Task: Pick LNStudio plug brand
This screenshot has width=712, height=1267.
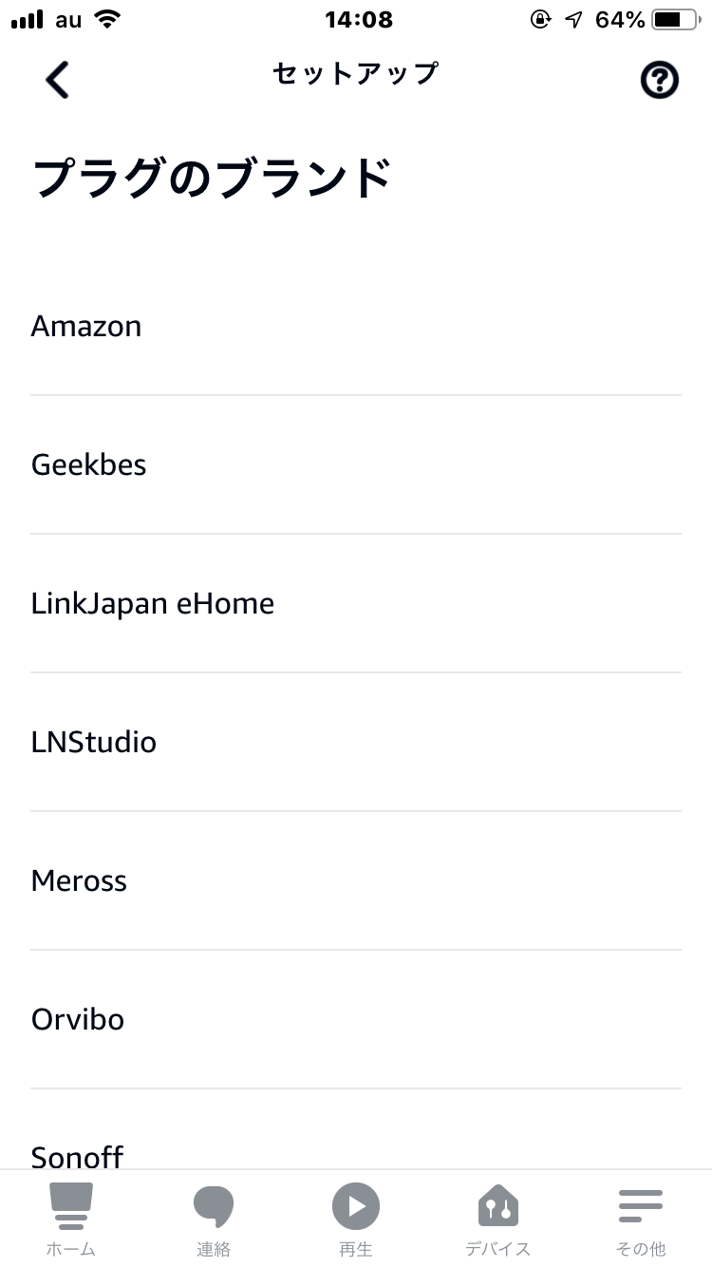Action: (x=356, y=742)
